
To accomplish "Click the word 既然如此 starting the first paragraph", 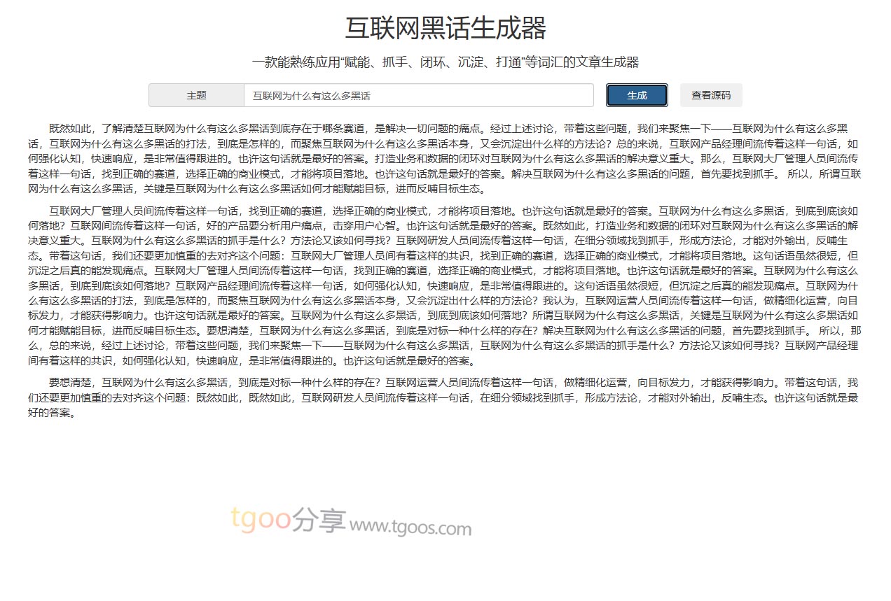I will click(70, 128).
